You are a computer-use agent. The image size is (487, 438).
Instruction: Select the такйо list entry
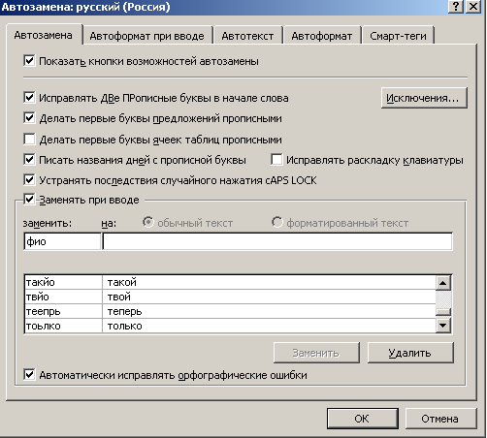click(63, 282)
